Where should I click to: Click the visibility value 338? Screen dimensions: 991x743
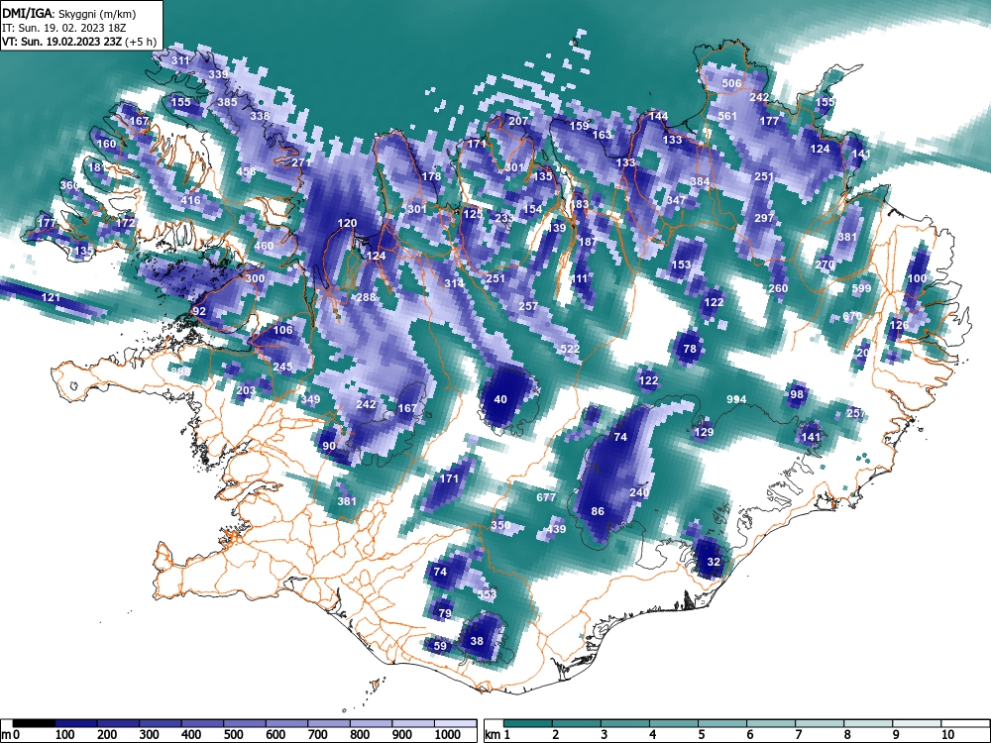coord(260,116)
